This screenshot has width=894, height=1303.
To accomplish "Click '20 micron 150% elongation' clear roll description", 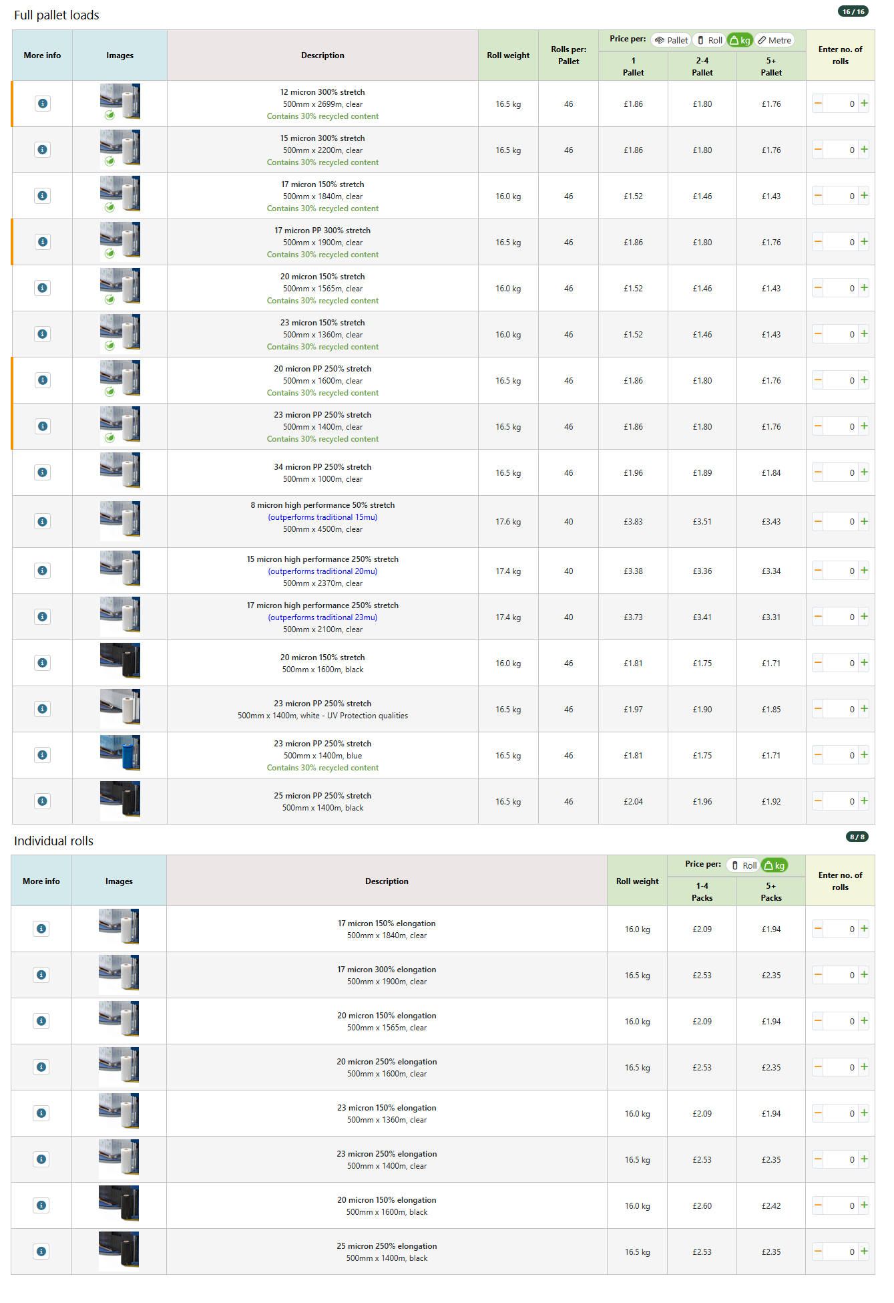I will click(387, 1016).
